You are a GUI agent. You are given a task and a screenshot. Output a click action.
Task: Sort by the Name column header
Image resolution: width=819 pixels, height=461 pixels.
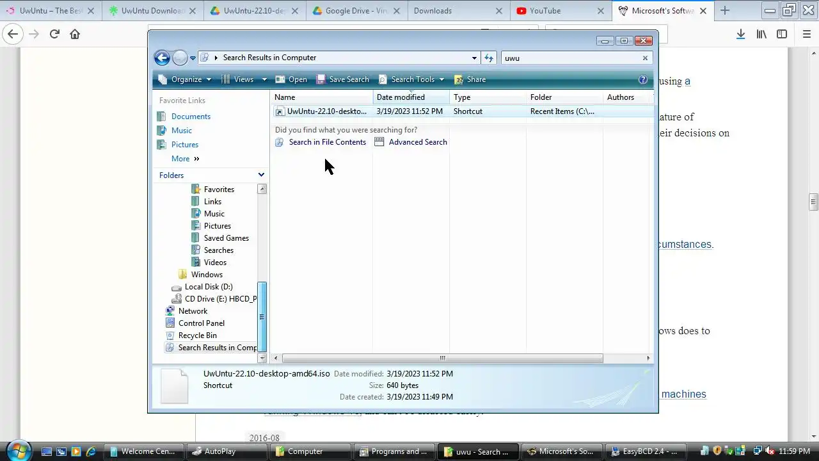coord(322,97)
